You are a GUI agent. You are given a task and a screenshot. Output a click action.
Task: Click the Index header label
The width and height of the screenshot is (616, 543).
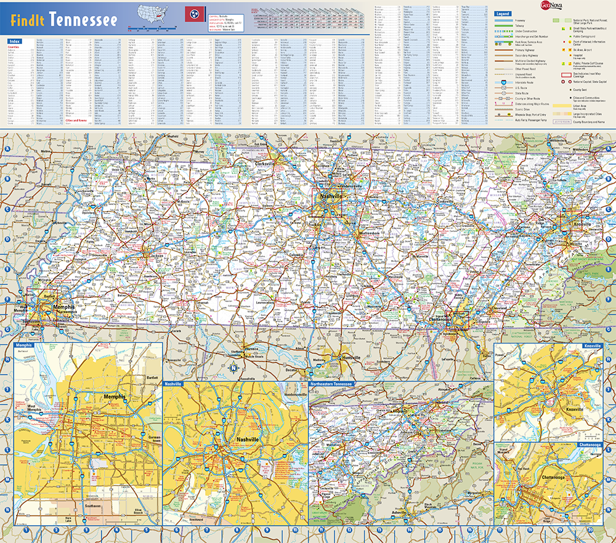(15, 41)
